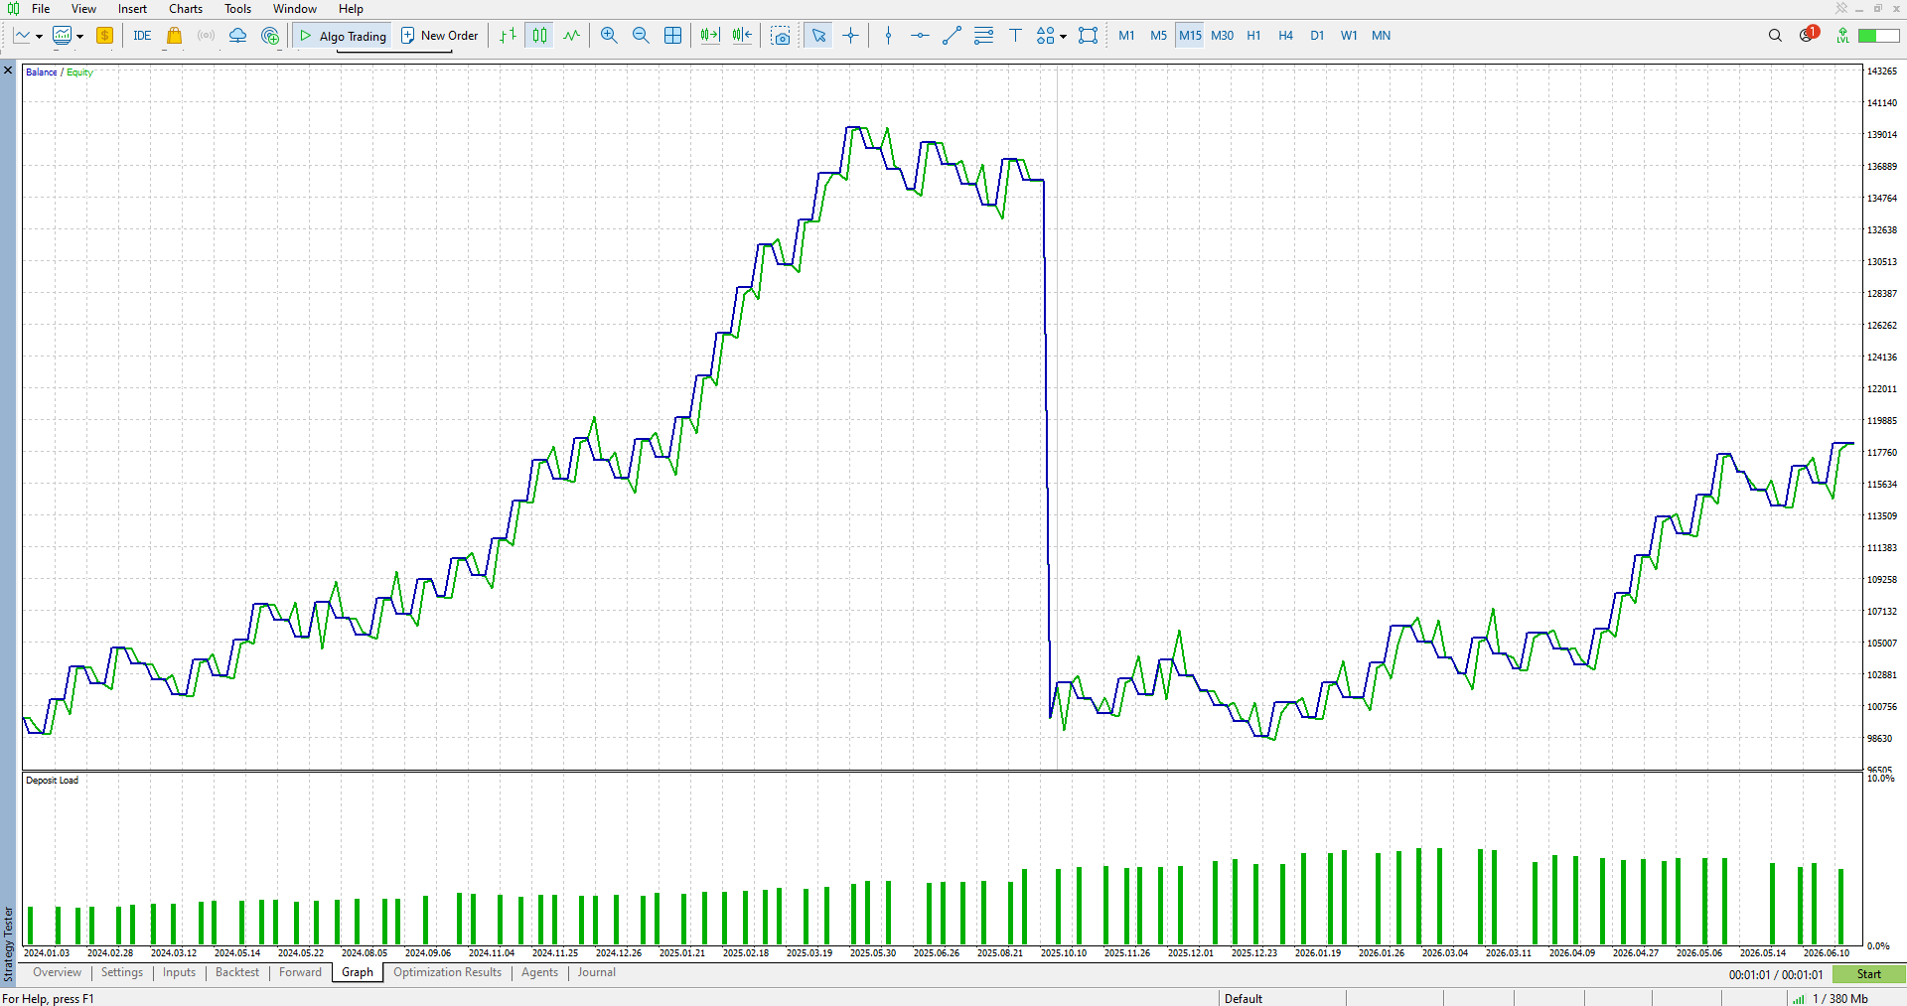Draw a vertical line tool
Image resolution: width=1907 pixels, height=1006 pixels.
click(888, 36)
